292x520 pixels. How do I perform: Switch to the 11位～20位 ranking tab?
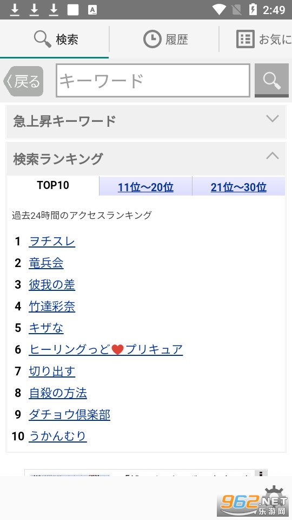(145, 187)
